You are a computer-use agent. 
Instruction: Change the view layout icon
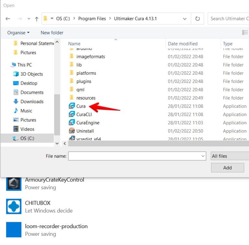pyautogui.click(x=245, y=32)
